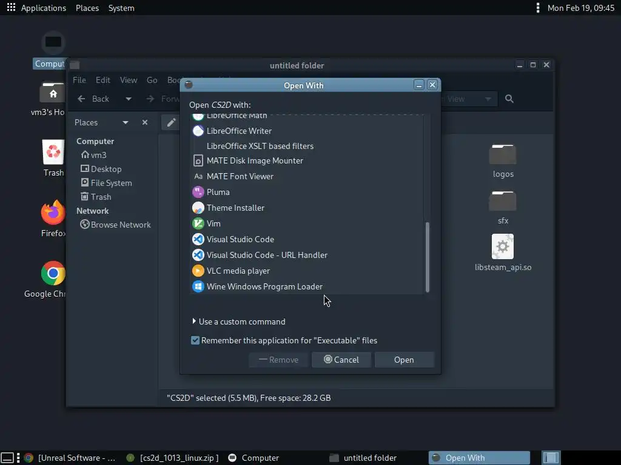621x465 pixels.
Task: Click the Back button
Action: (x=93, y=99)
